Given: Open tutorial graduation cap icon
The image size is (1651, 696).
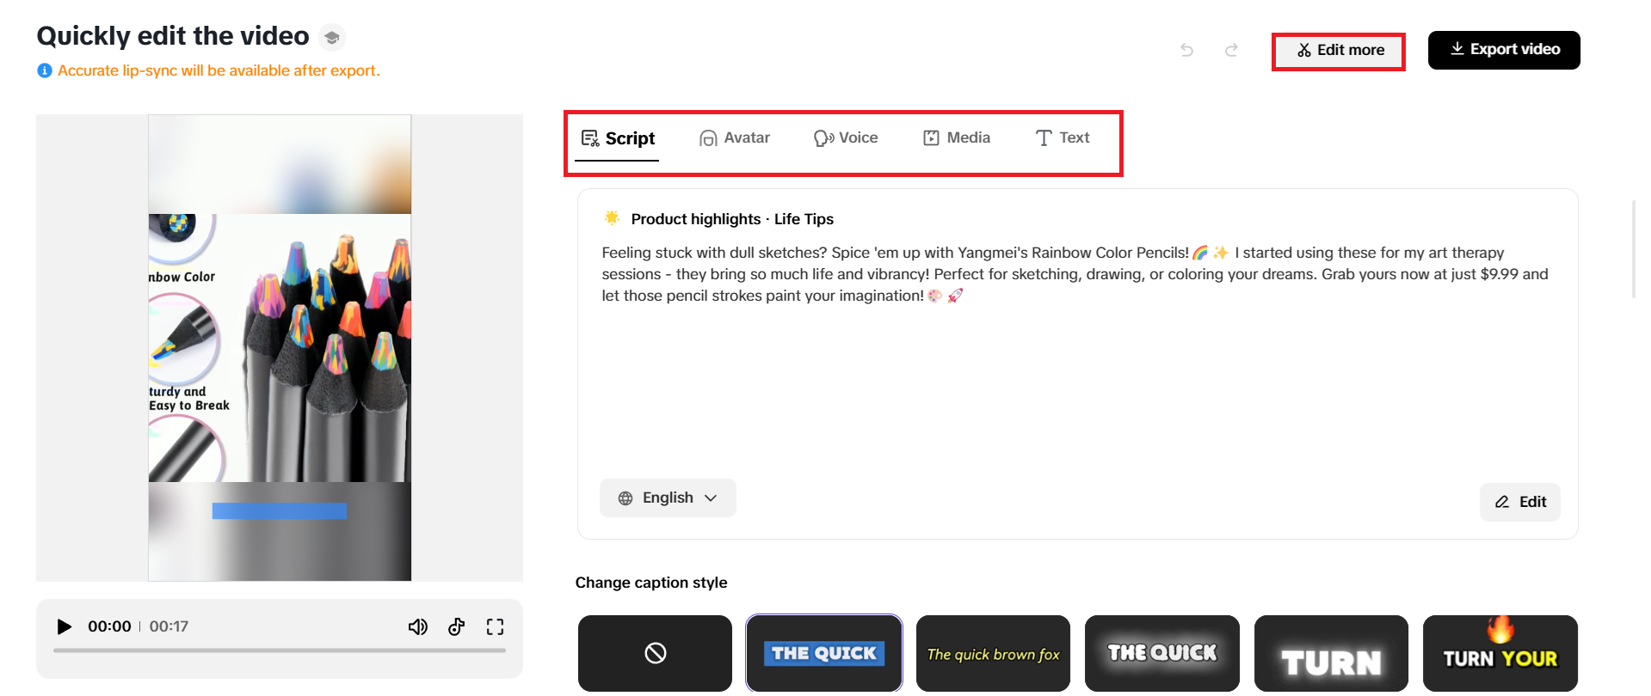Looking at the screenshot, I should (x=332, y=37).
